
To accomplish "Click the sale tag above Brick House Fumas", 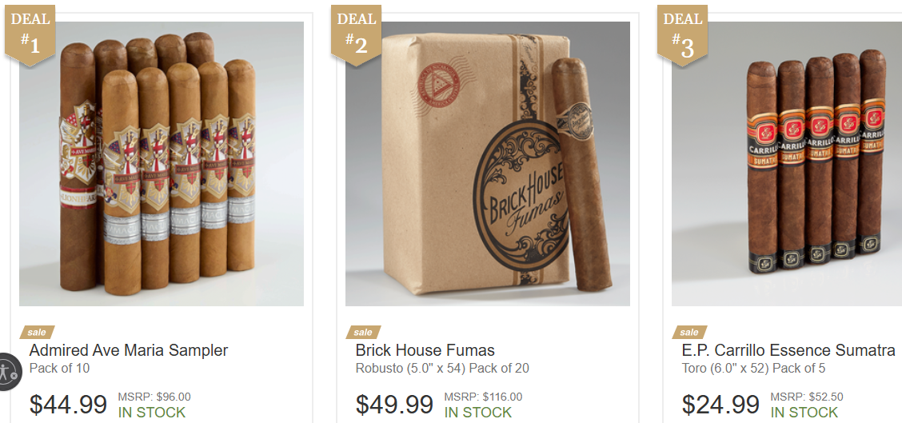I will (363, 332).
